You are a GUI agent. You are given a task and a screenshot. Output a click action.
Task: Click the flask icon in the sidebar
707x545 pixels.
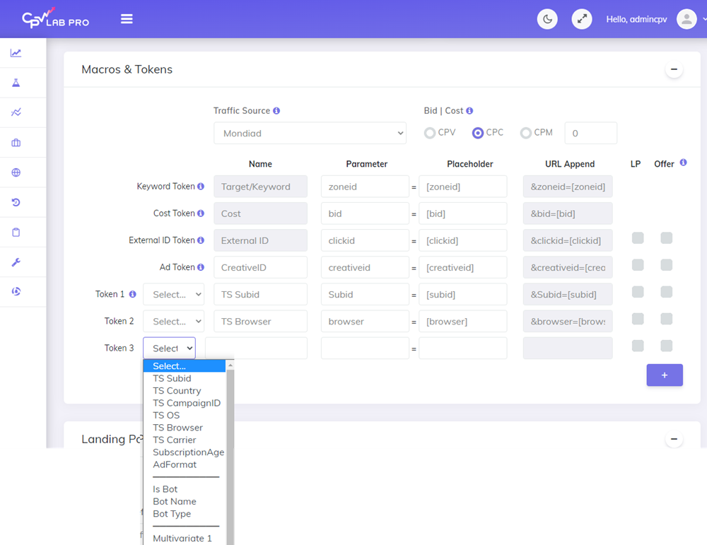pyautogui.click(x=16, y=83)
